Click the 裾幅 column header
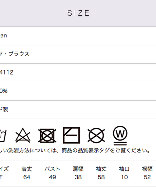 tap(147, 169)
